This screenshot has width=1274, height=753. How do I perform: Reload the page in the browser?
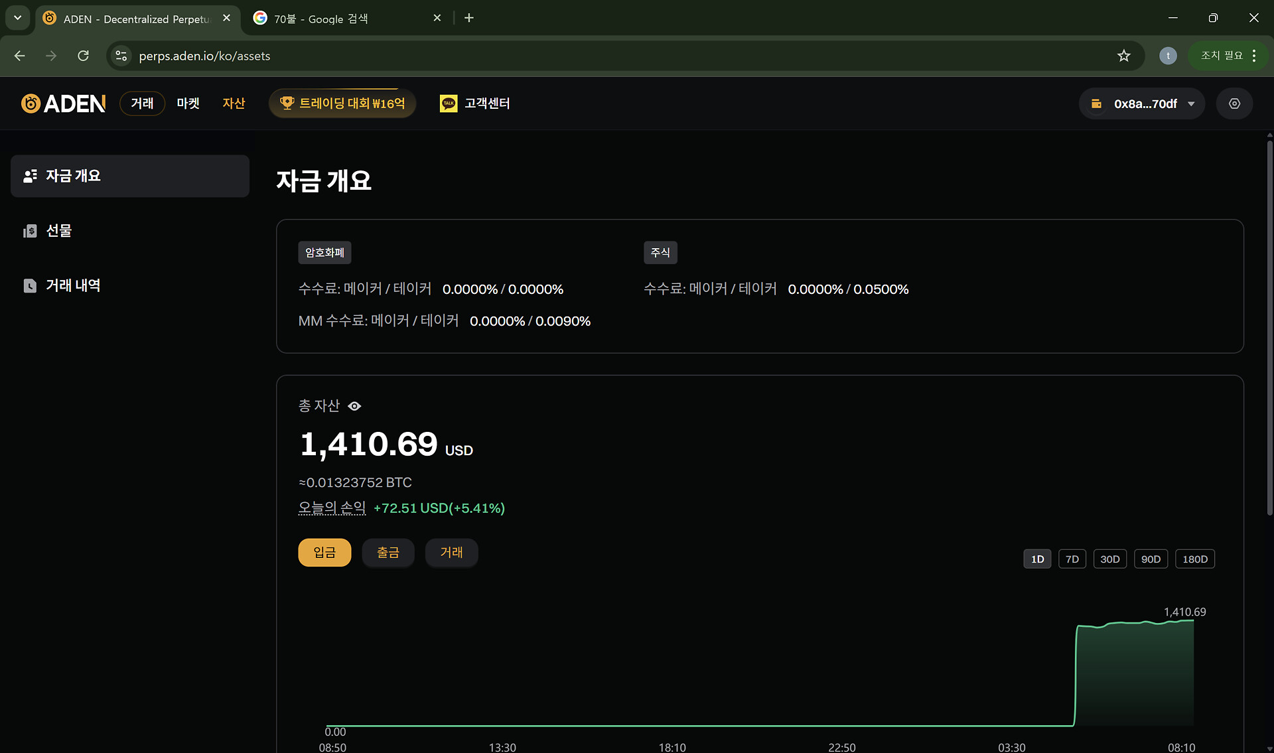(83, 56)
